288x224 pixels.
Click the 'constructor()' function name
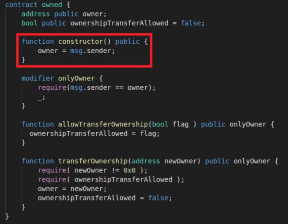[85, 42]
